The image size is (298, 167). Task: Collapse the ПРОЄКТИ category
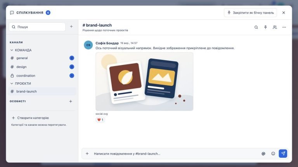[x=20, y=83]
